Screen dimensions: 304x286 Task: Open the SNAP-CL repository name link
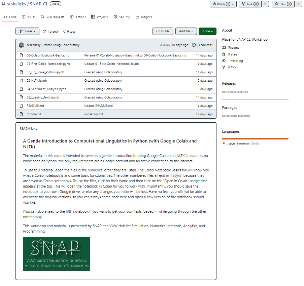[x=39, y=4]
